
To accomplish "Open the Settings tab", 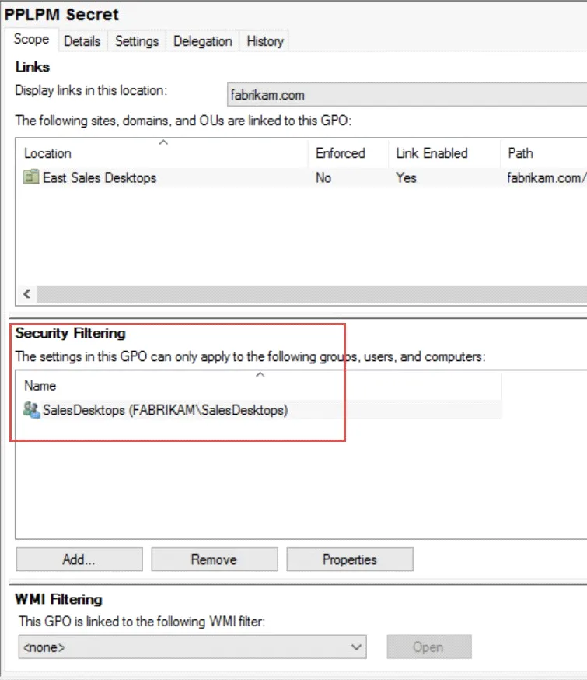I will click(137, 41).
